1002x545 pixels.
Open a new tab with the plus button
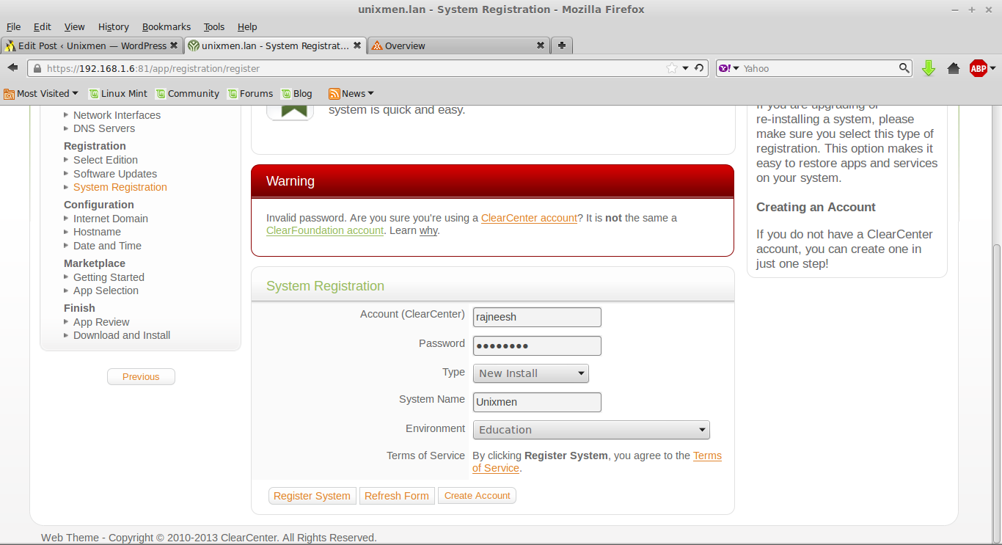(x=561, y=45)
